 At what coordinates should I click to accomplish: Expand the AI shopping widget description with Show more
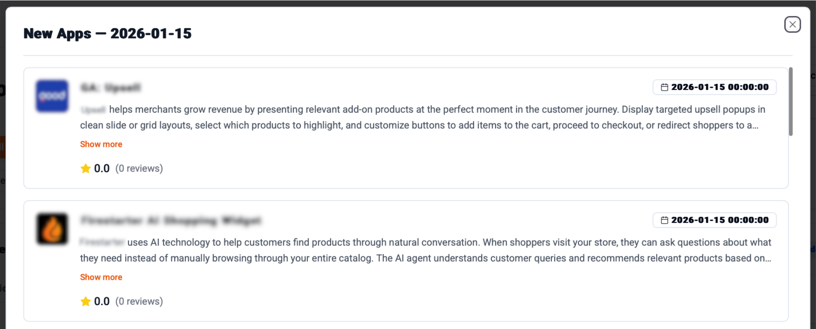(x=101, y=277)
